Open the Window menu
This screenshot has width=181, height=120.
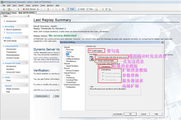50,6
